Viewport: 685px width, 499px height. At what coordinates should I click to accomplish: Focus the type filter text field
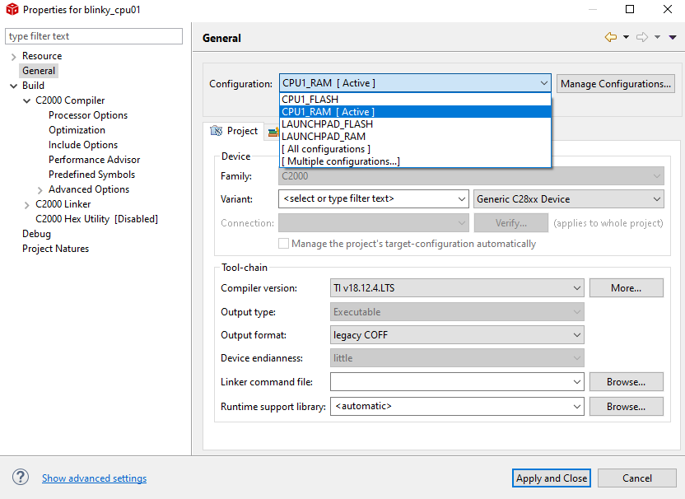tap(94, 36)
